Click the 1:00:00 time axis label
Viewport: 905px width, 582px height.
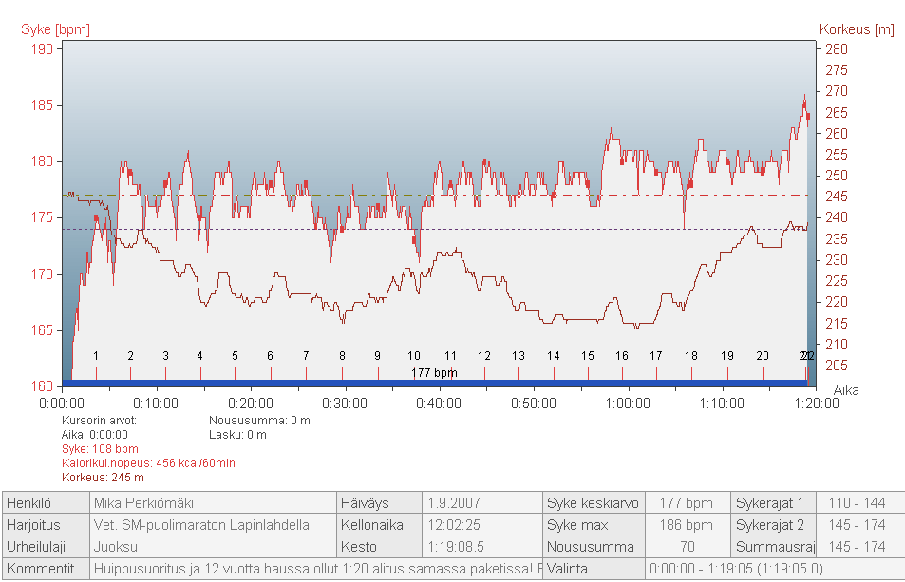pyautogui.click(x=628, y=403)
